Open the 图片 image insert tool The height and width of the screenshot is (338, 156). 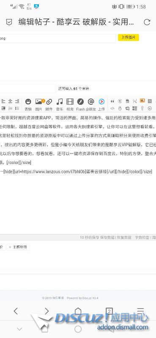point(39,104)
